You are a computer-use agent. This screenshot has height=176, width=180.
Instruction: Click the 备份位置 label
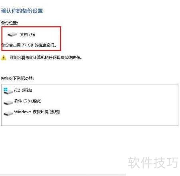10,23
